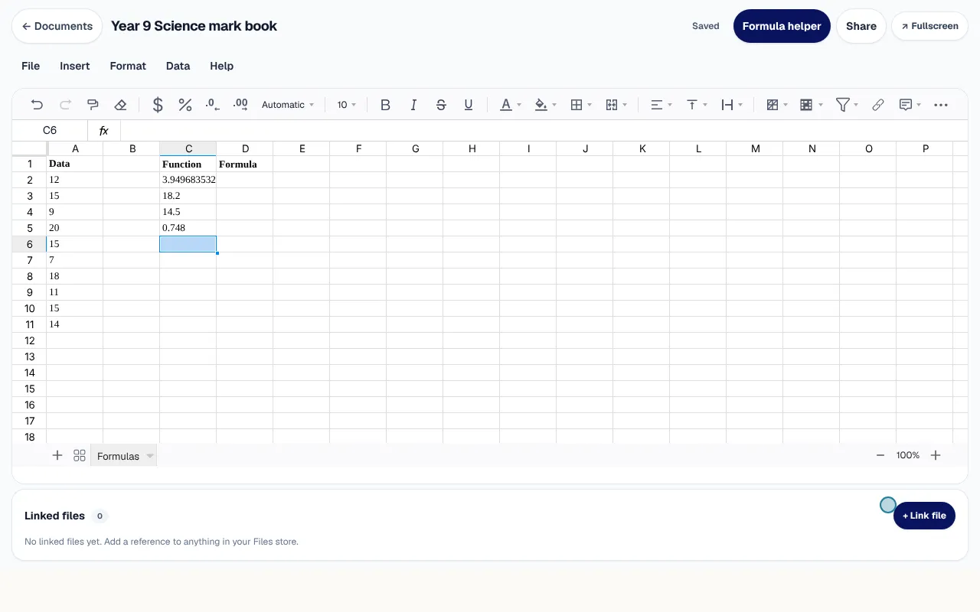The width and height of the screenshot is (980, 612).
Task: Toggle strikethrough formatting
Action: point(441,105)
